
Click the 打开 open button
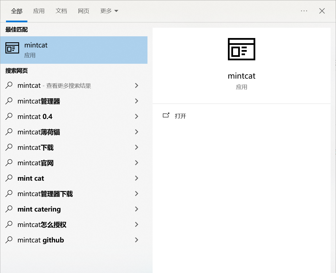tap(180, 116)
